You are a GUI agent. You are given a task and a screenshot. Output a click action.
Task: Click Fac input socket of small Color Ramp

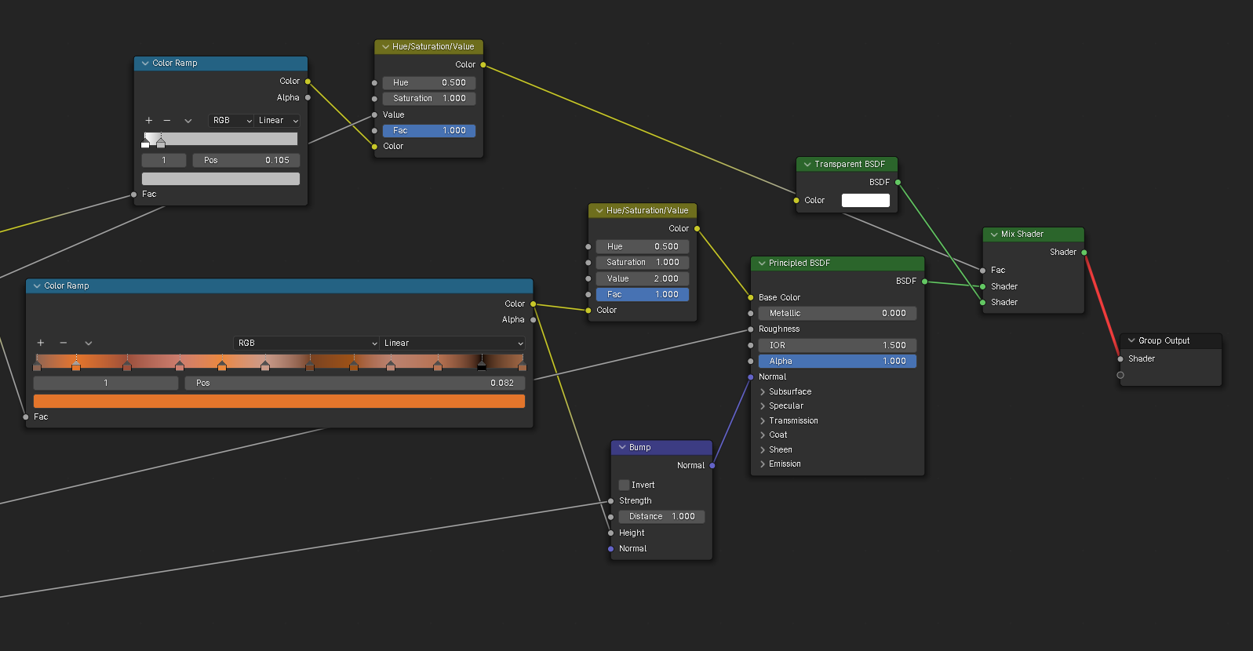(134, 195)
